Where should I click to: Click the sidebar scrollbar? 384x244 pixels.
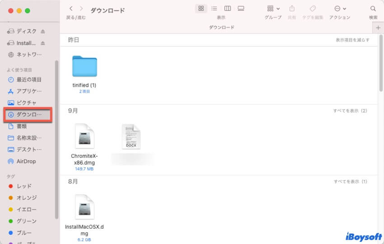(56, 139)
